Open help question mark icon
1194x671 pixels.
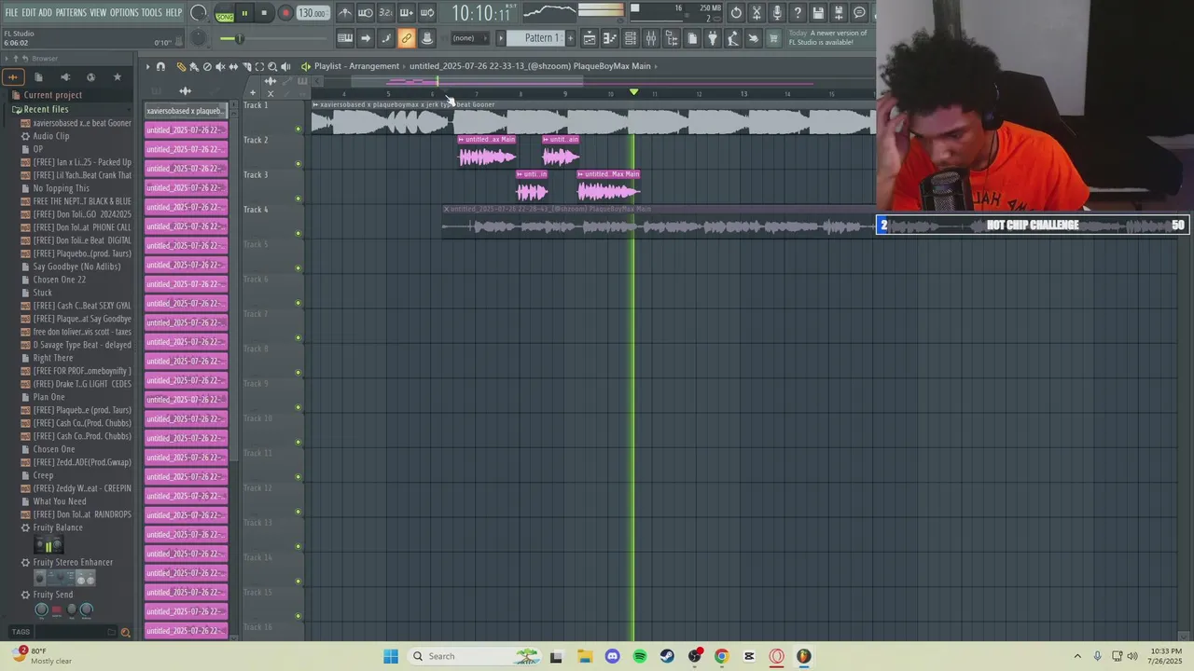pos(798,13)
